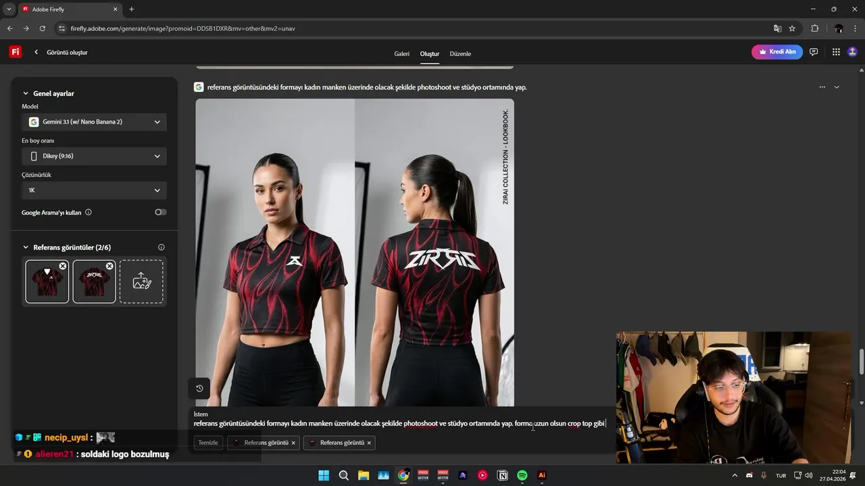
Task: Open the user profile avatar
Action: coord(853,52)
